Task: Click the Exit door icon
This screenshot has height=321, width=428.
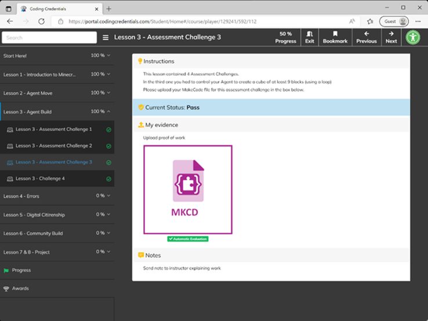Action: point(310,34)
